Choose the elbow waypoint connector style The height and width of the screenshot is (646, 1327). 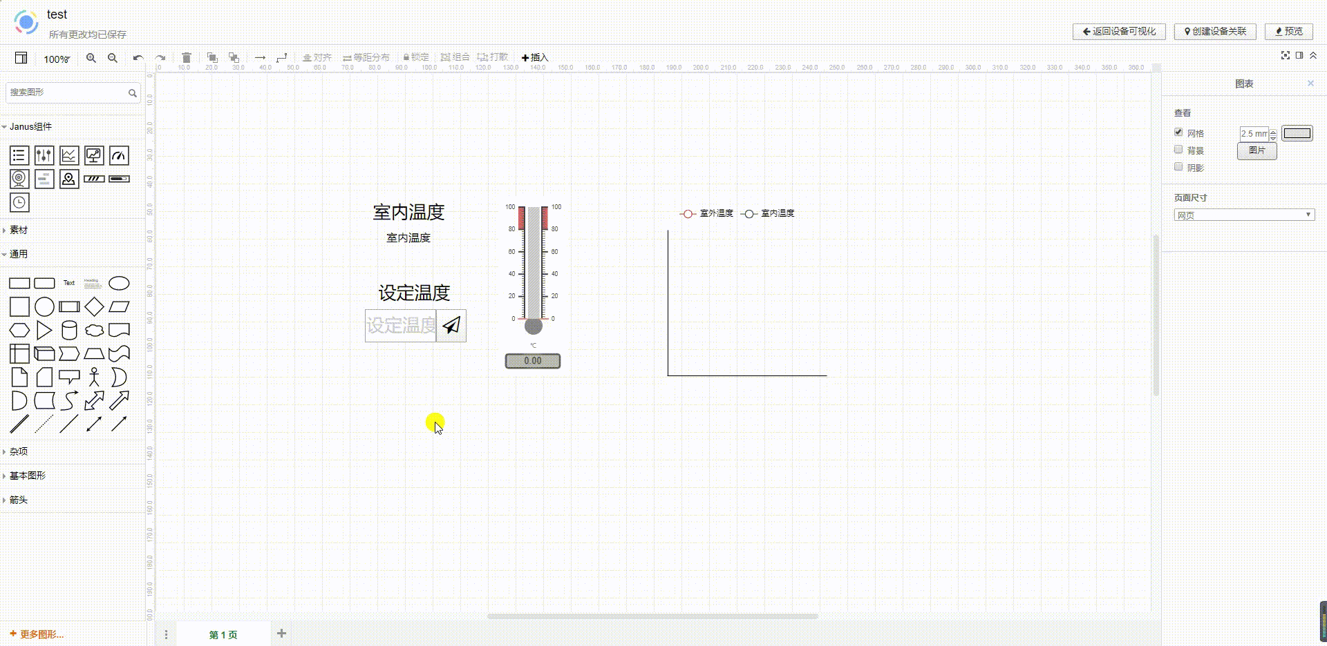pos(281,58)
